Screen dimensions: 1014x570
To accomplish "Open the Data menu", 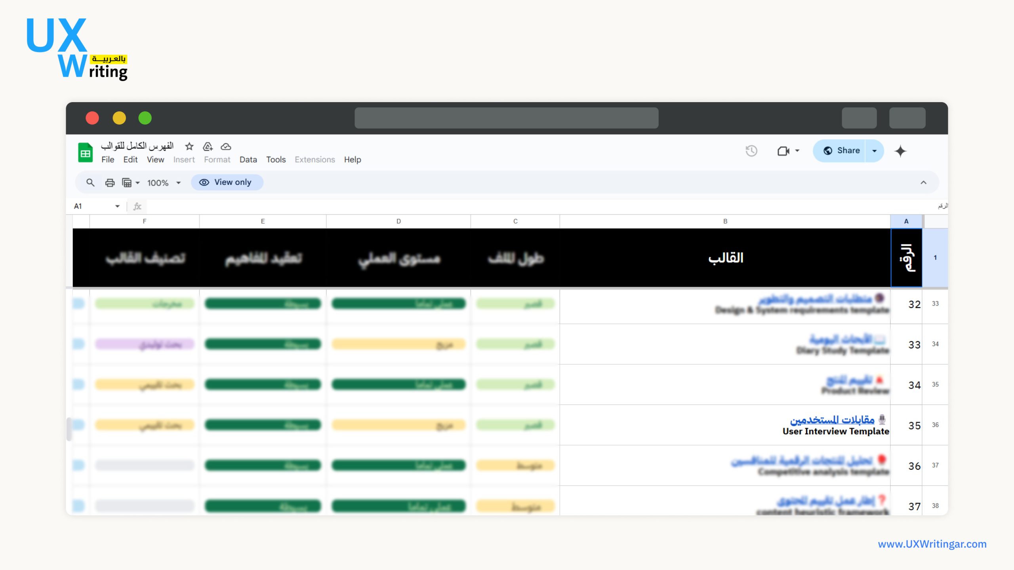I will coord(248,160).
